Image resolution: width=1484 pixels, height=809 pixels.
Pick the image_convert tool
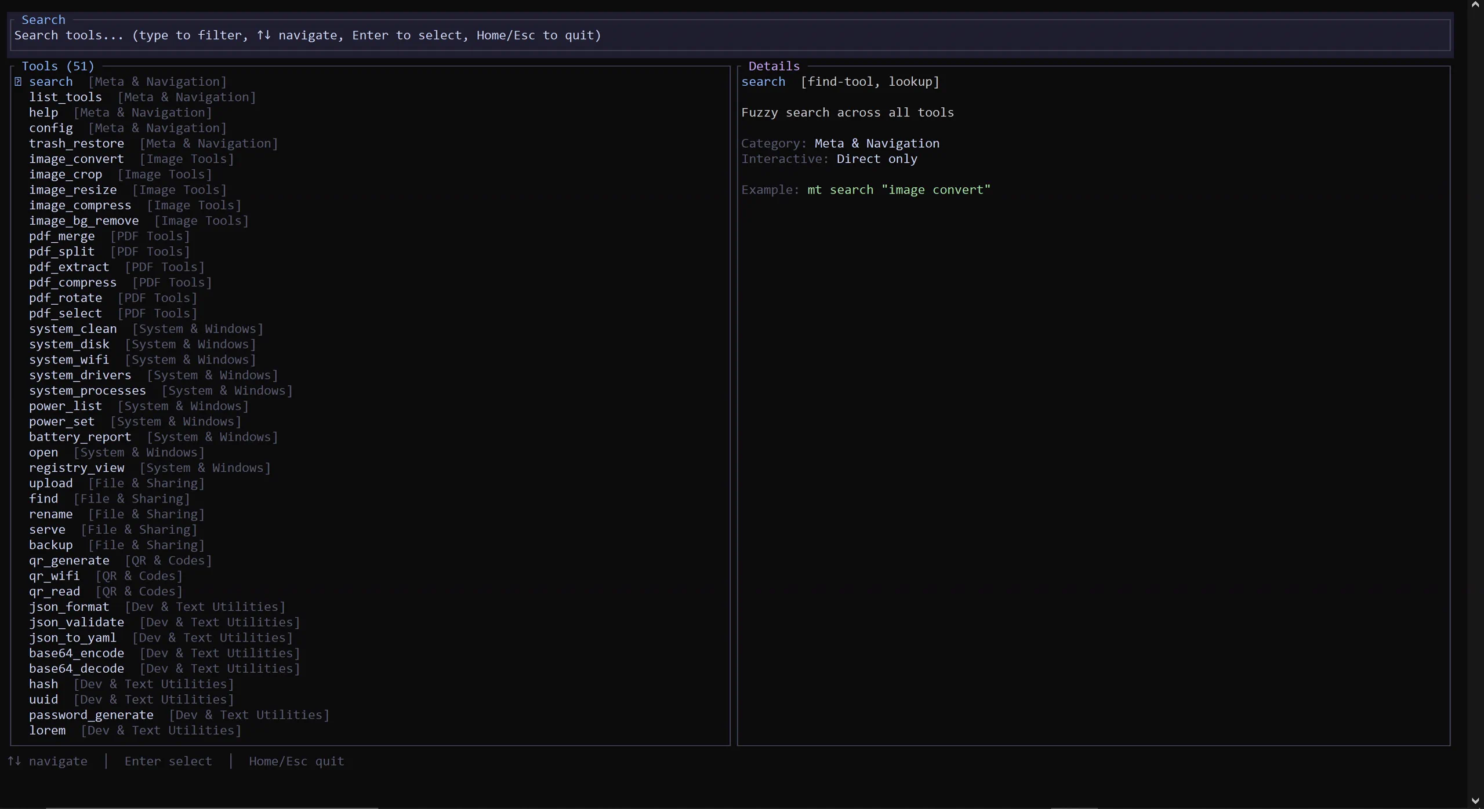(370, 159)
